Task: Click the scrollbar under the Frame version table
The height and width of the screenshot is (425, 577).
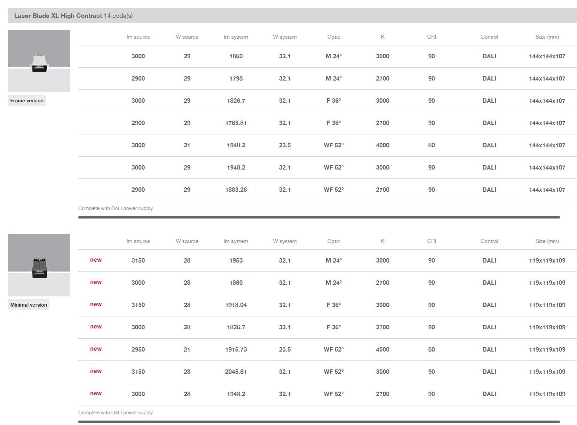Action: tap(319, 218)
